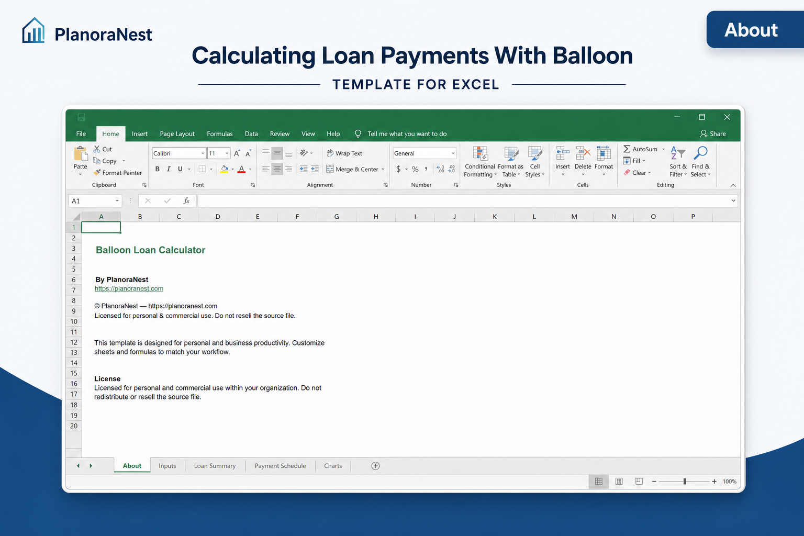Click the Format cells icon
Screen dimensions: 804x536
coord(604,153)
